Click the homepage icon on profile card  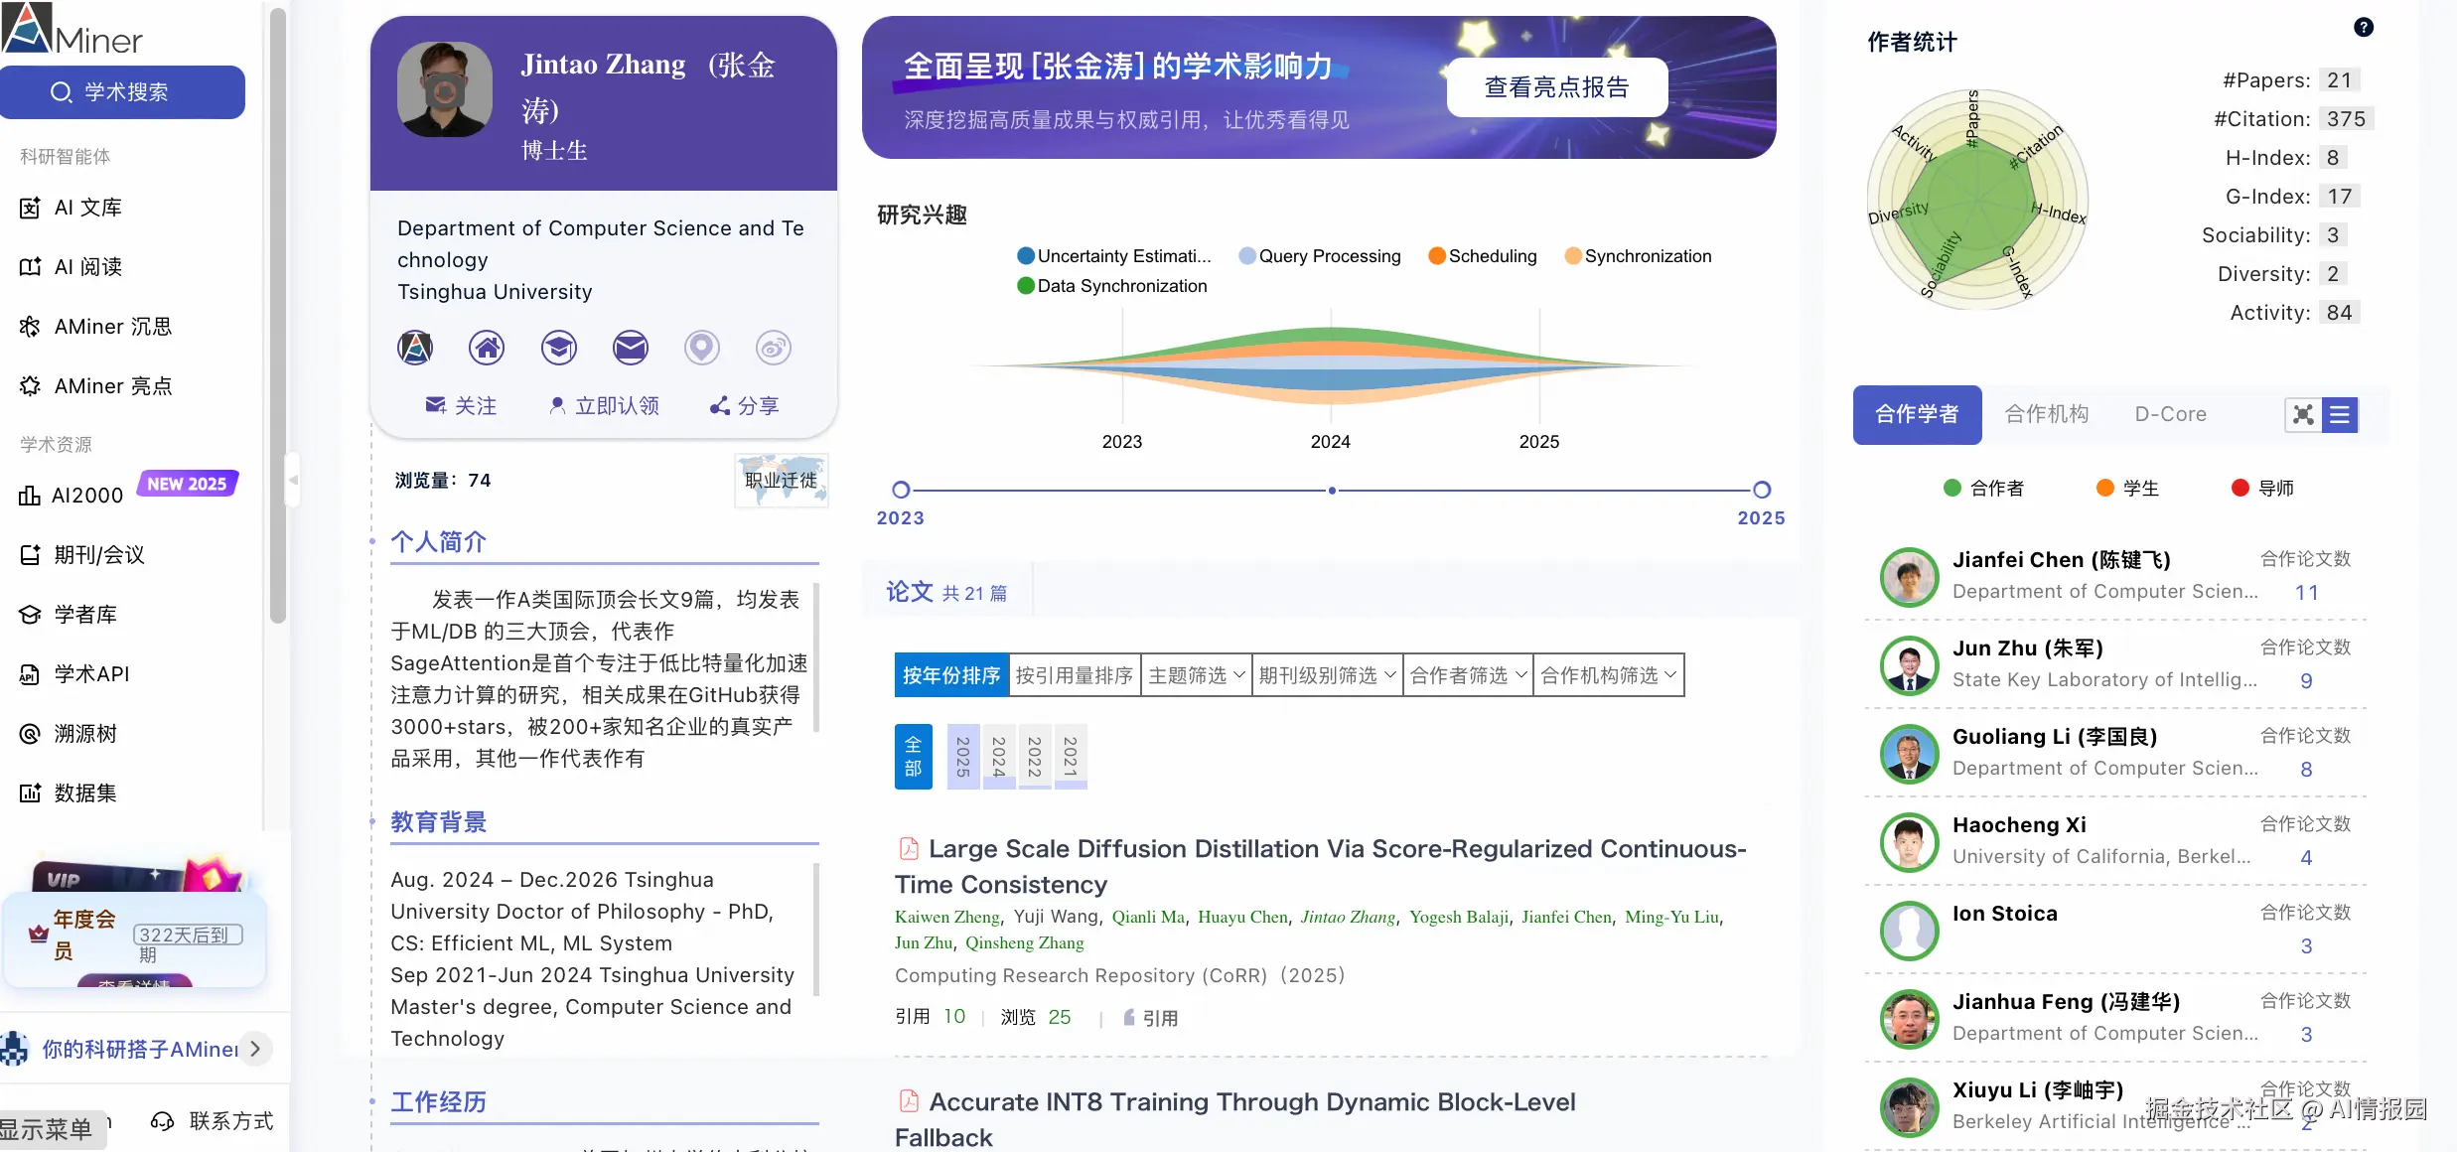point(487,348)
